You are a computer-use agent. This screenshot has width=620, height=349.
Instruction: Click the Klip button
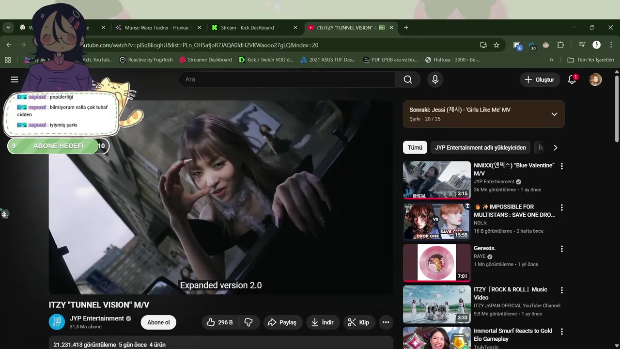(x=359, y=322)
